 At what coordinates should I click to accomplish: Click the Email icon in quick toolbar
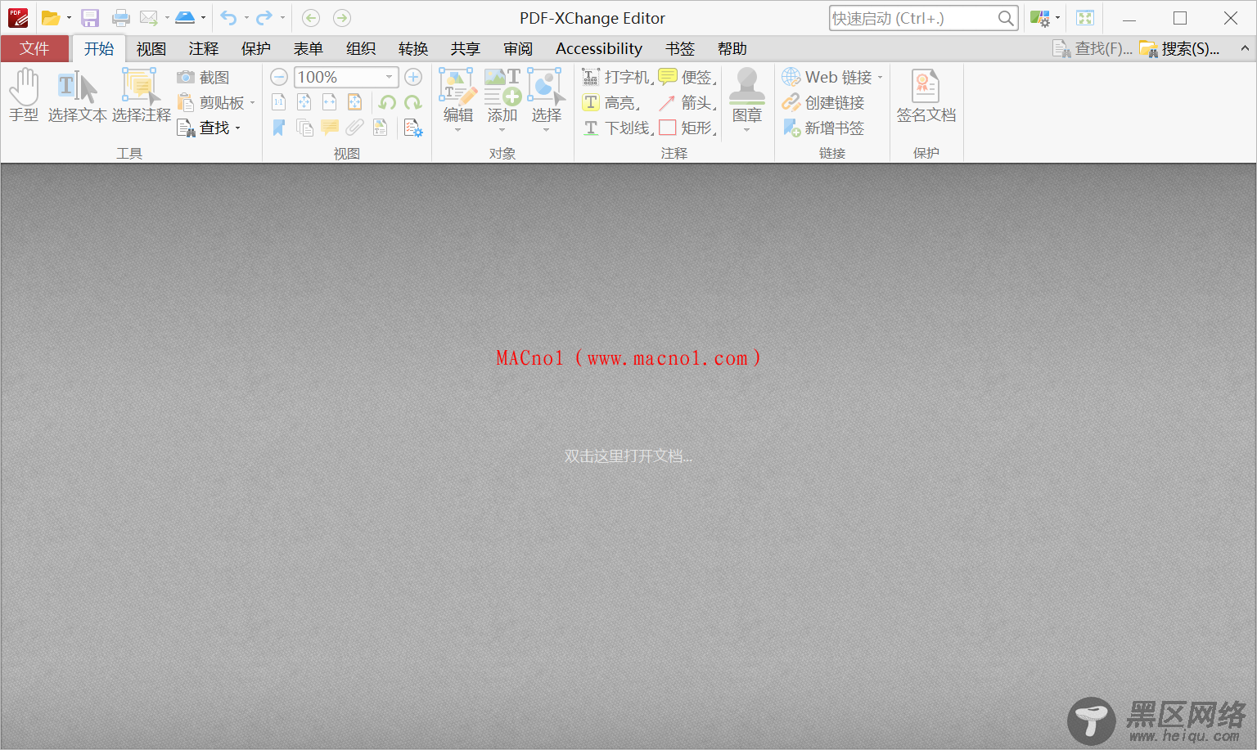point(148,18)
